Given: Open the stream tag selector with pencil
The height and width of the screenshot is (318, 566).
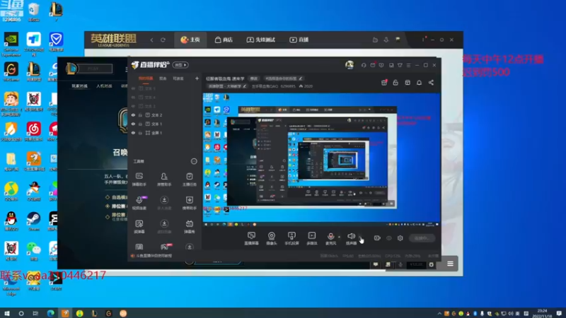Looking at the screenshot, I should pyautogui.click(x=284, y=78).
